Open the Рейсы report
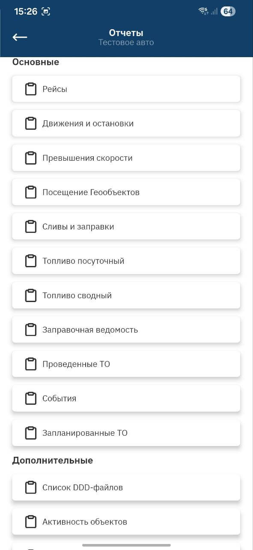The image size is (253, 550). coord(126,89)
